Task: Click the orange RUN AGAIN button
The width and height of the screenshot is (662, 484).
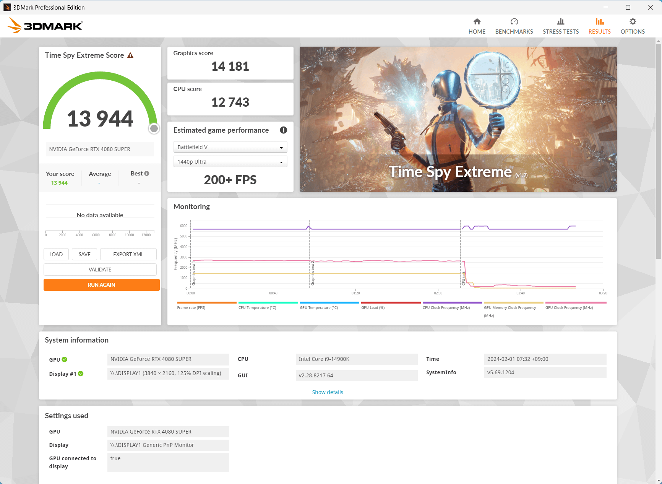Action: [102, 285]
